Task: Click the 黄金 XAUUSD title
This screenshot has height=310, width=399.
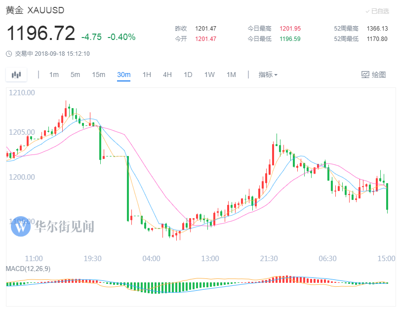Action: [35, 10]
